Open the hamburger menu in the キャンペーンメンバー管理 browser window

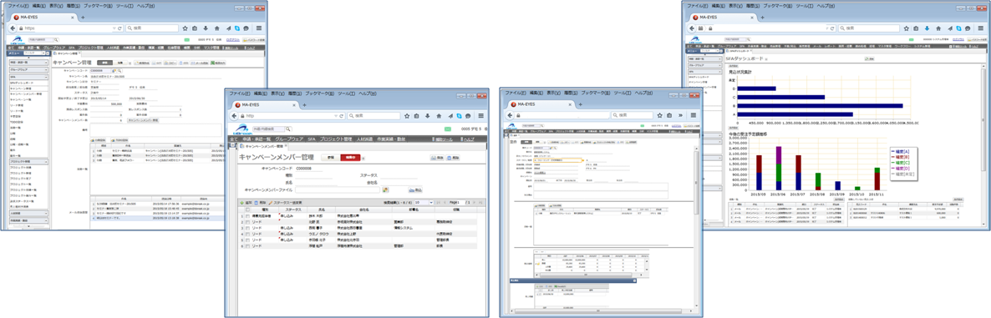pos(480,116)
